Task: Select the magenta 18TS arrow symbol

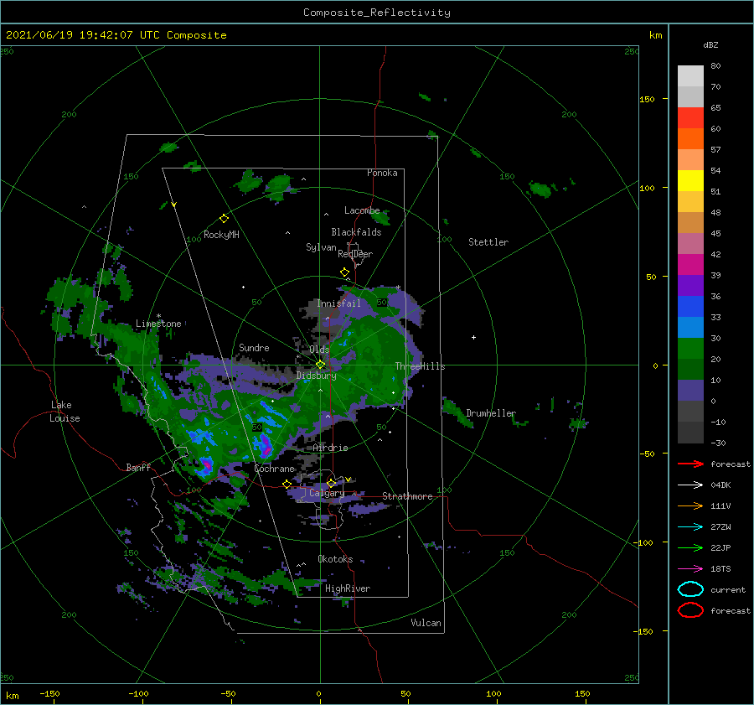Action: pos(690,569)
